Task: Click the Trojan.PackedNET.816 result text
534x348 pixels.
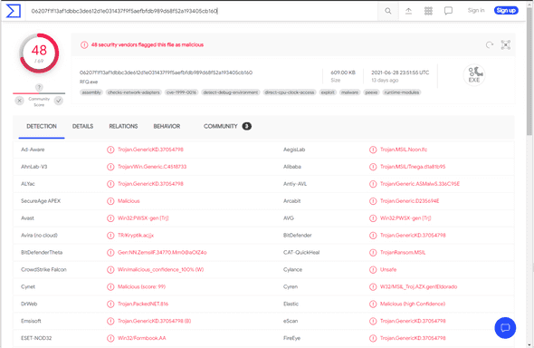Action: 143,304
